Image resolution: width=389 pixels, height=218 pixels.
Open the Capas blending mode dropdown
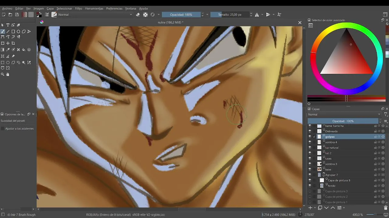point(344,114)
